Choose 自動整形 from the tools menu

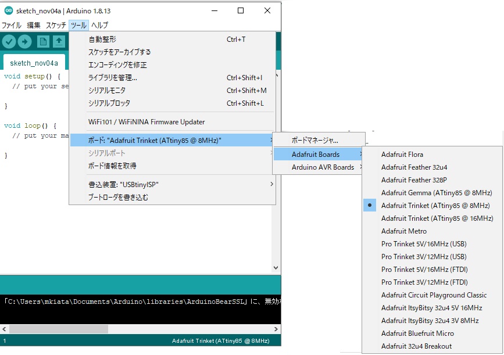172,39
